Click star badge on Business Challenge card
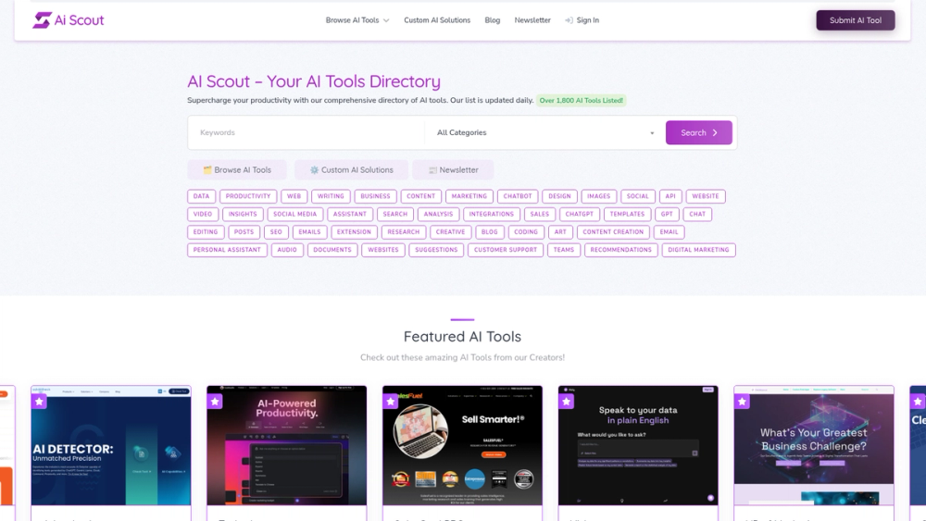The width and height of the screenshot is (926, 521). click(742, 402)
